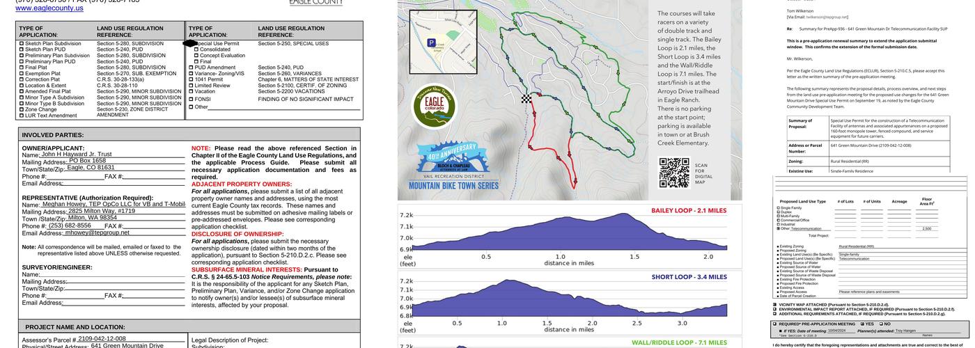The height and width of the screenshot is (348, 975).
Task: Click the (253) 682-8556 phone field
Action: tap(75, 226)
